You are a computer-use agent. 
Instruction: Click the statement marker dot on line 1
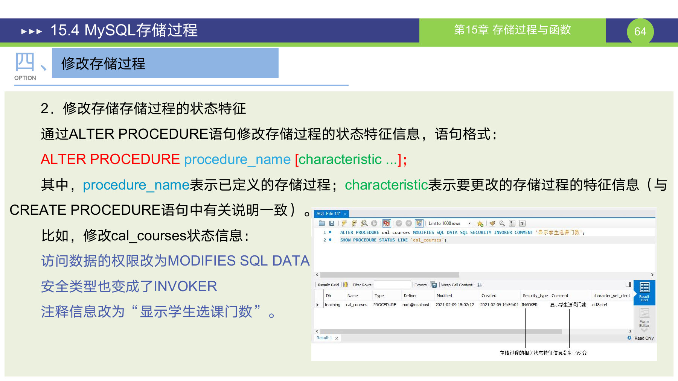330,232
